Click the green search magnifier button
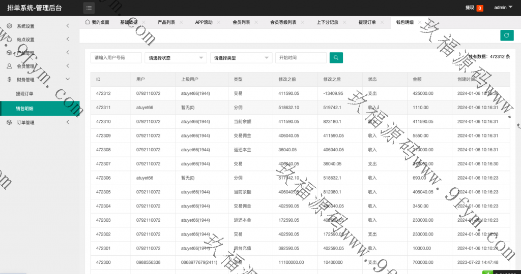Viewport: 521px width, 274px height. point(336,58)
